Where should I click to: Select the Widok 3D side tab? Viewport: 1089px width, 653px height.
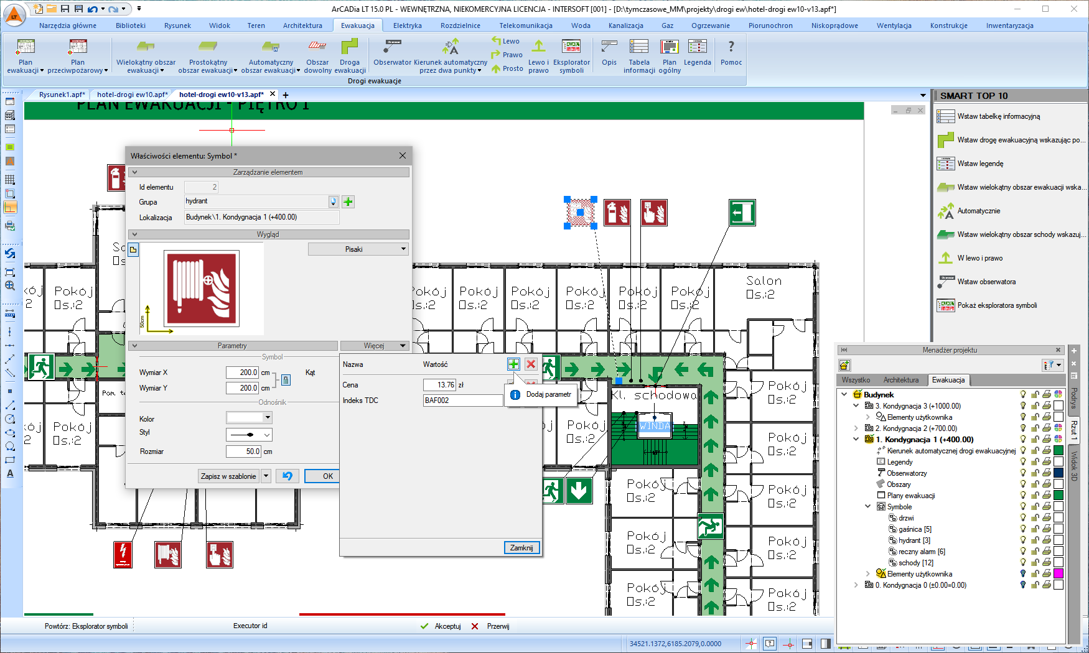(1073, 466)
